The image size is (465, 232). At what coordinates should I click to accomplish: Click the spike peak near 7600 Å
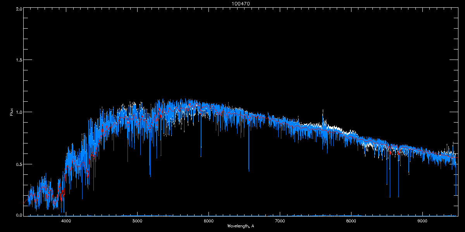323,111
